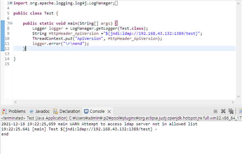Click the getLogger method call on line 8

point(107,29)
